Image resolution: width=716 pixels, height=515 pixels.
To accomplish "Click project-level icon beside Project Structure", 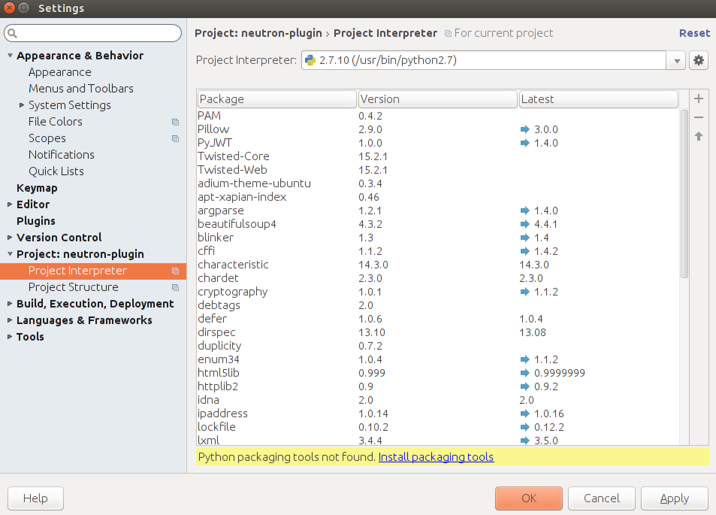I will (x=175, y=287).
